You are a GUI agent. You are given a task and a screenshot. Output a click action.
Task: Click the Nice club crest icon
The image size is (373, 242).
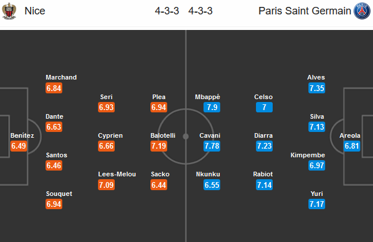click(x=9, y=11)
